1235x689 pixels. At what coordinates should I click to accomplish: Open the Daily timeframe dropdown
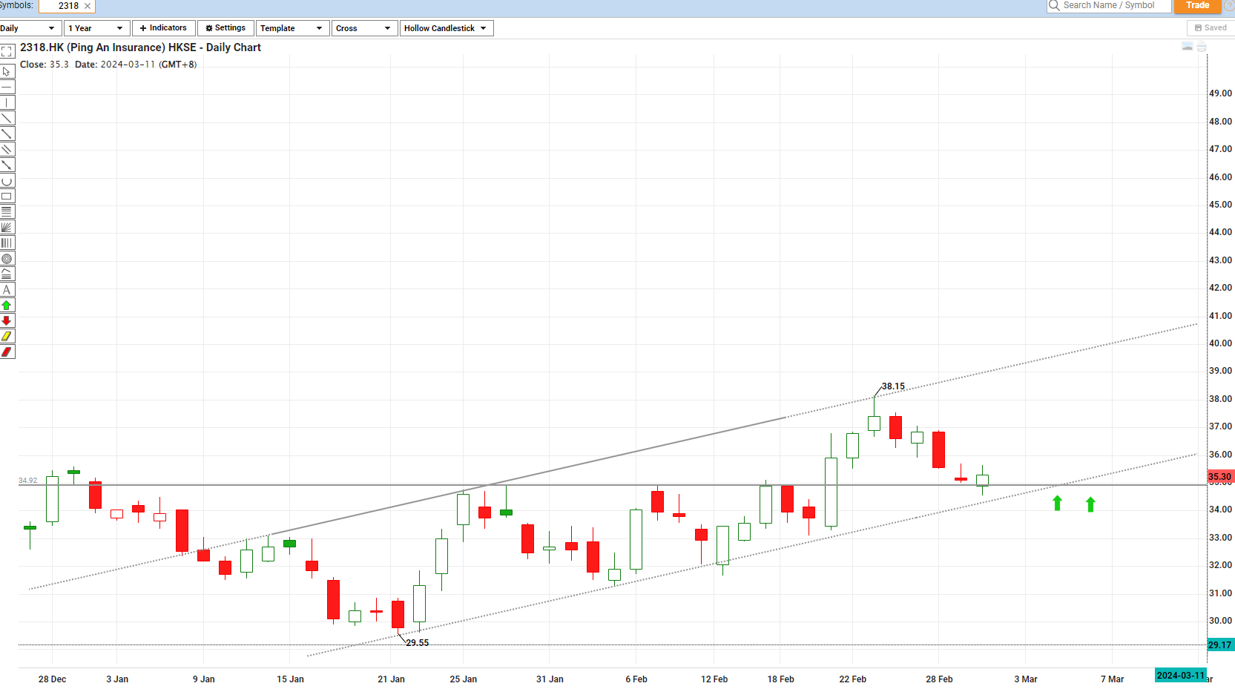(30, 27)
